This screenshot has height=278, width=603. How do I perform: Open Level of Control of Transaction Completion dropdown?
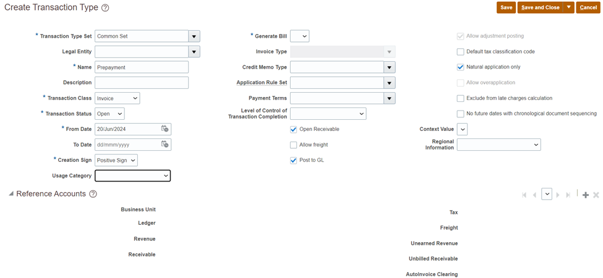click(328, 114)
